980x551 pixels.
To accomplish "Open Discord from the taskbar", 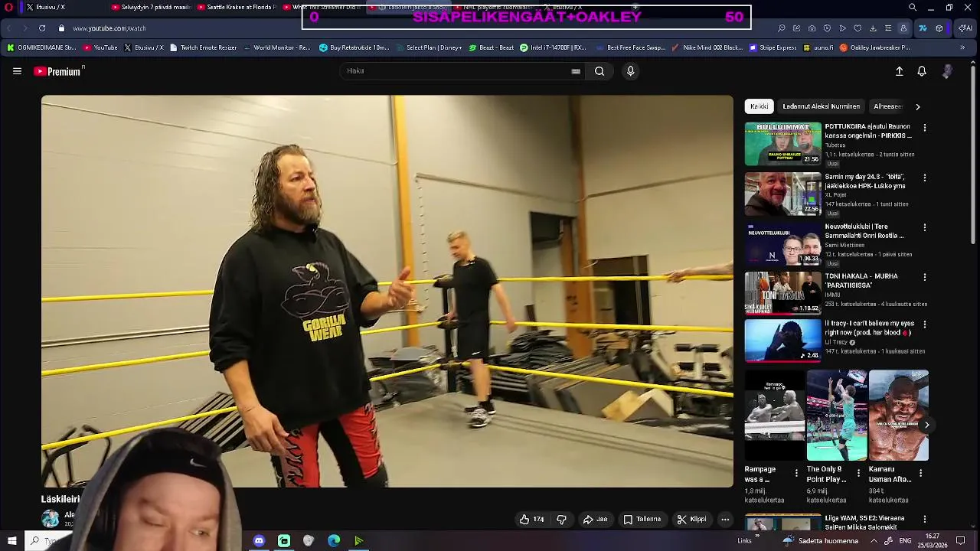I will tap(259, 540).
